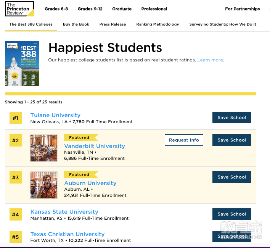Open Texas Christian University page
This screenshot has height=248, width=270.
click(67, 234)
